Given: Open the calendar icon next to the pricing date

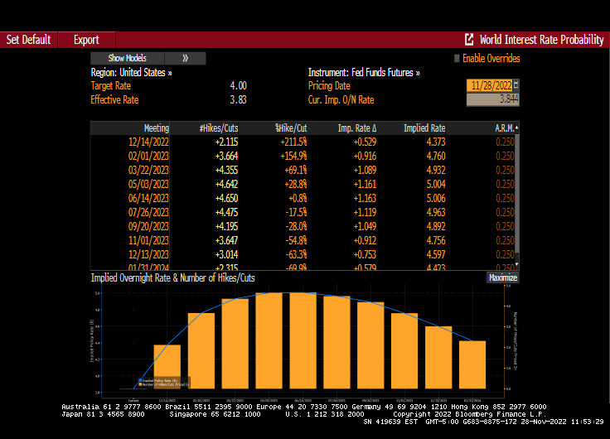Looking at the screenshot, I should tap(516, 85).
